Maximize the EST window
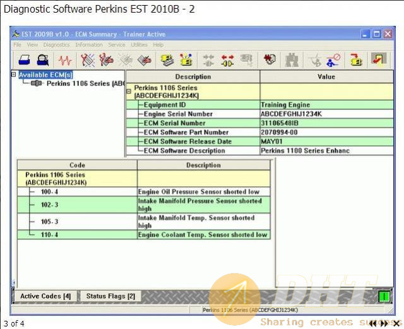 376,34
